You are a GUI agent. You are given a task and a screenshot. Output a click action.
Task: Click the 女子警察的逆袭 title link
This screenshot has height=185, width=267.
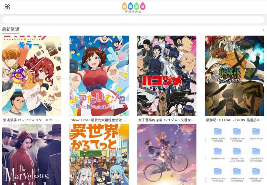(x=166, y=120)
